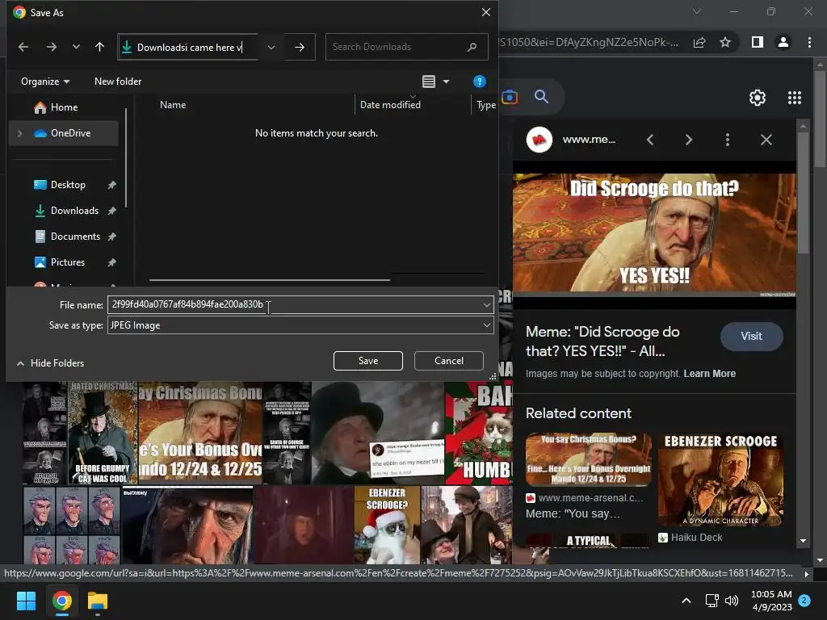
Task: Open File Explorer from taskbar
Action: tap(98, 601)
